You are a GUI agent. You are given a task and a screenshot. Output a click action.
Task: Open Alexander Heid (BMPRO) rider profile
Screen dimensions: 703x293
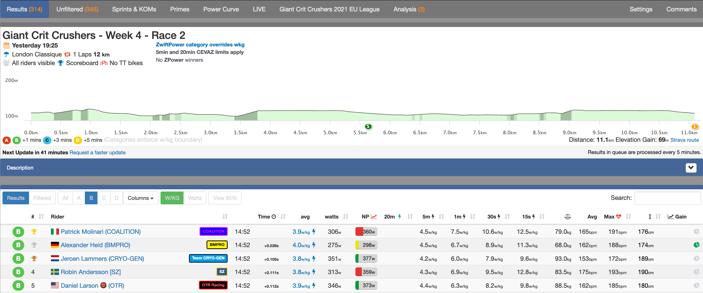[95, 245]
